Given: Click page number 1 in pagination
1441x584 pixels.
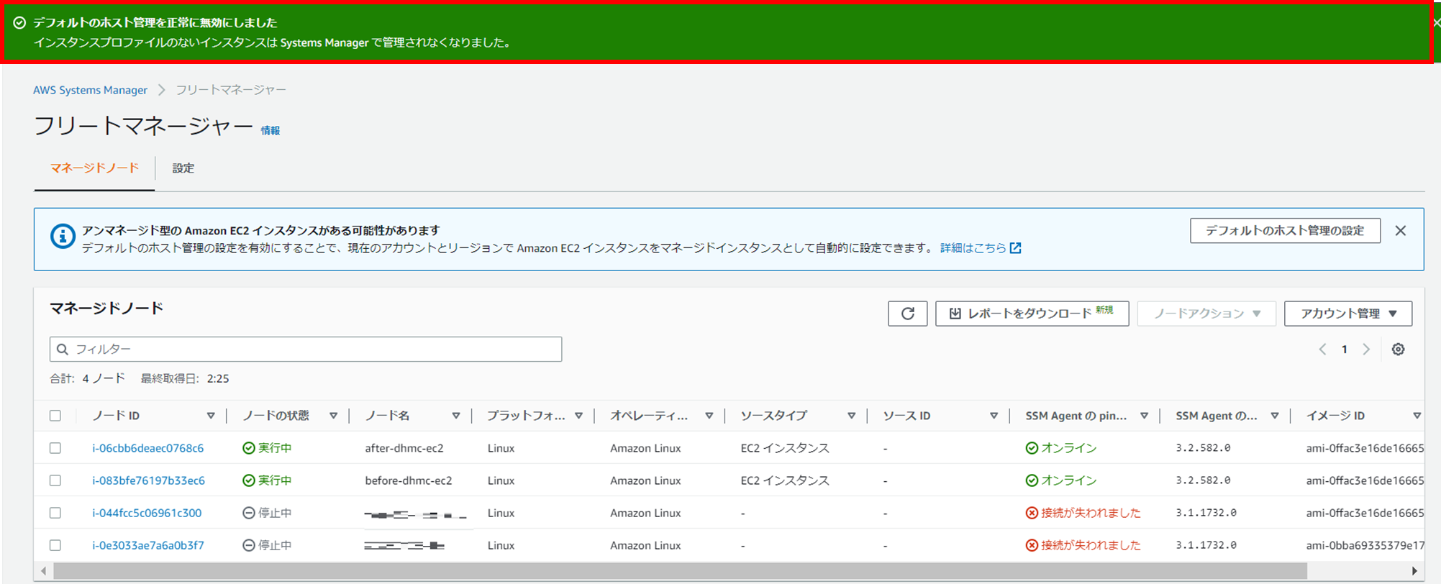Looking at the screenshot, I should 1344,350.
